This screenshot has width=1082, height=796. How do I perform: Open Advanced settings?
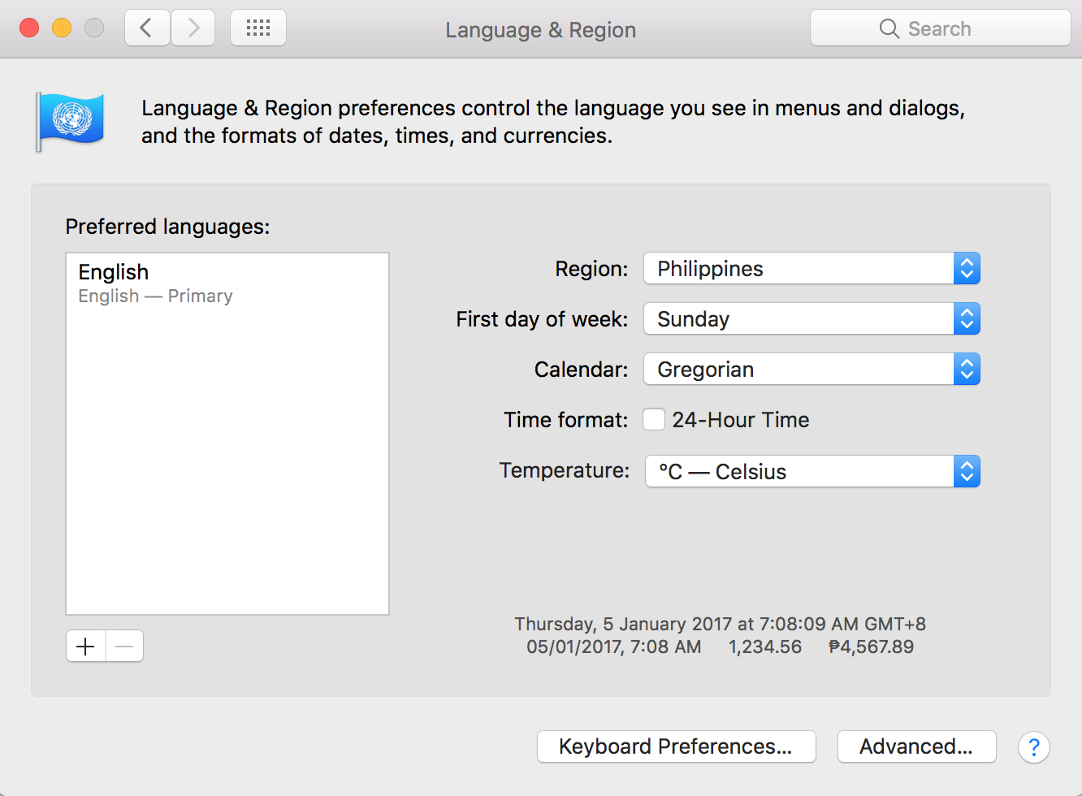pos(916,746)
